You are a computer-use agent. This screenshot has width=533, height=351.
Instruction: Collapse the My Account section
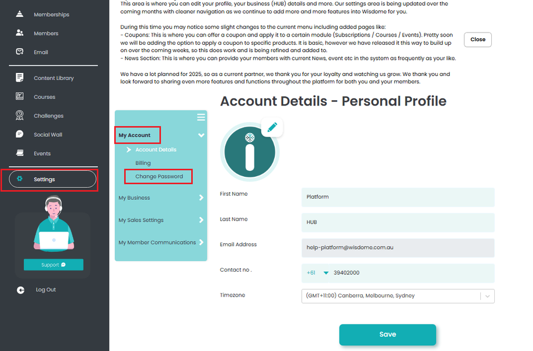click(x=201, y=136)
